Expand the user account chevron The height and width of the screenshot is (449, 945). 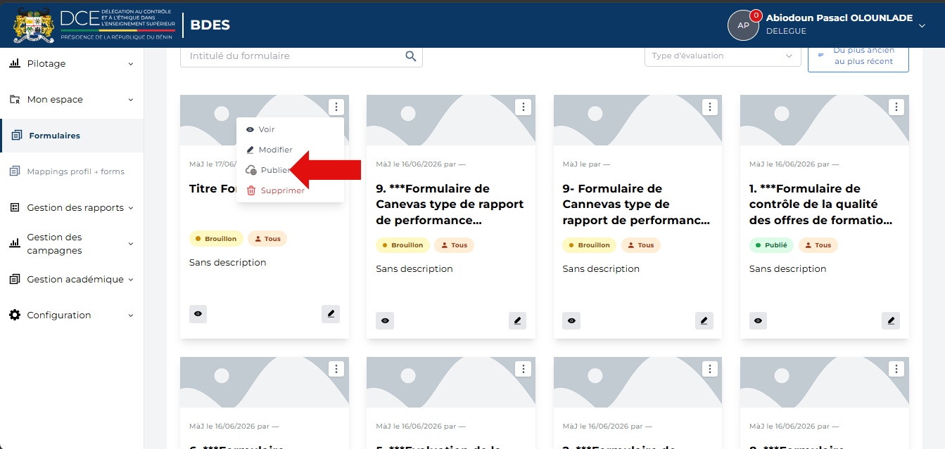point(922,25)
